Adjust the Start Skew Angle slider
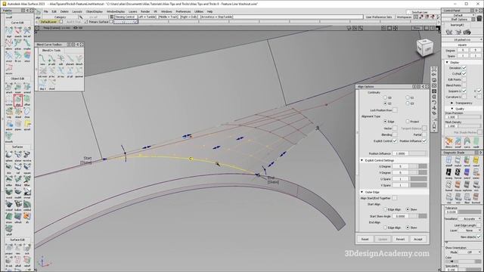This screenshot has width=484, height=272. [418, 216]
